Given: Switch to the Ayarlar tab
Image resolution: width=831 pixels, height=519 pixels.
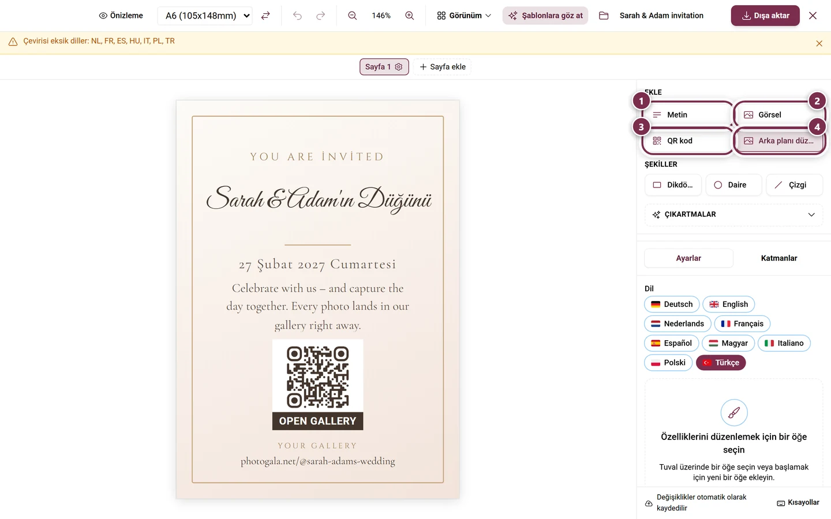Looking at the screenshot, I should coord(688,258).
